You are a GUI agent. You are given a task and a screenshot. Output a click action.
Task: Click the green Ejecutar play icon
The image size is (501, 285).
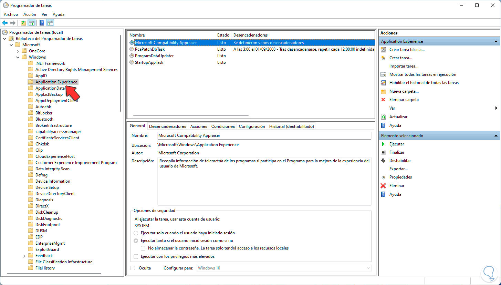(x=383, y=144)
